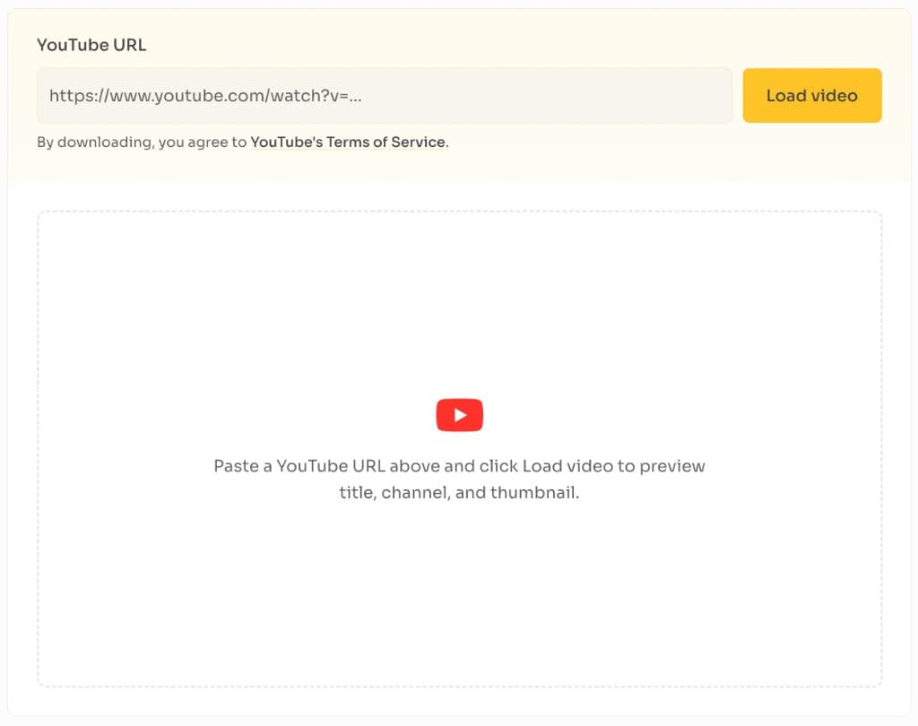Click the 'By downloading, you agree to' text

(x=142, y=143)
